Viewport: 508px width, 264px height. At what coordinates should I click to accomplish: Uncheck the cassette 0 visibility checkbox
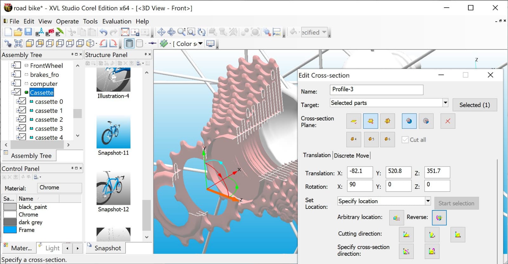point(23,101)
